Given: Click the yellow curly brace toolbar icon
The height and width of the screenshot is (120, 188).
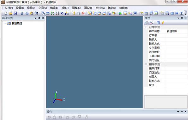Looking at the screenshot, I should pos(74,13).
